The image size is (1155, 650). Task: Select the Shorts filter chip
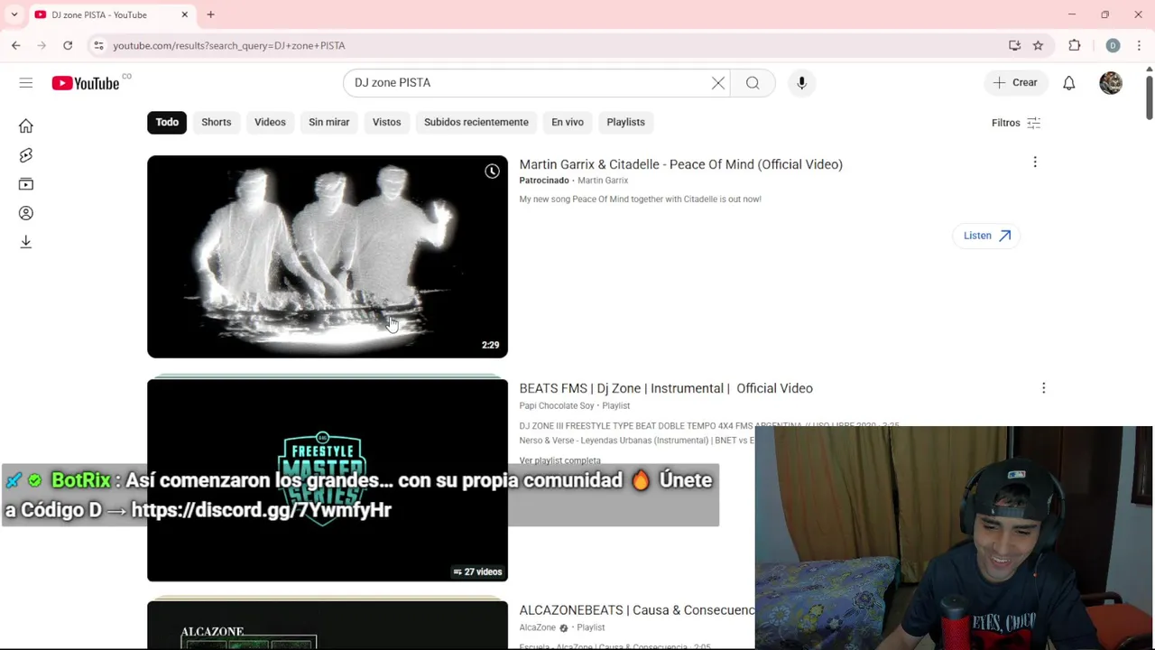tap(216, 123)
